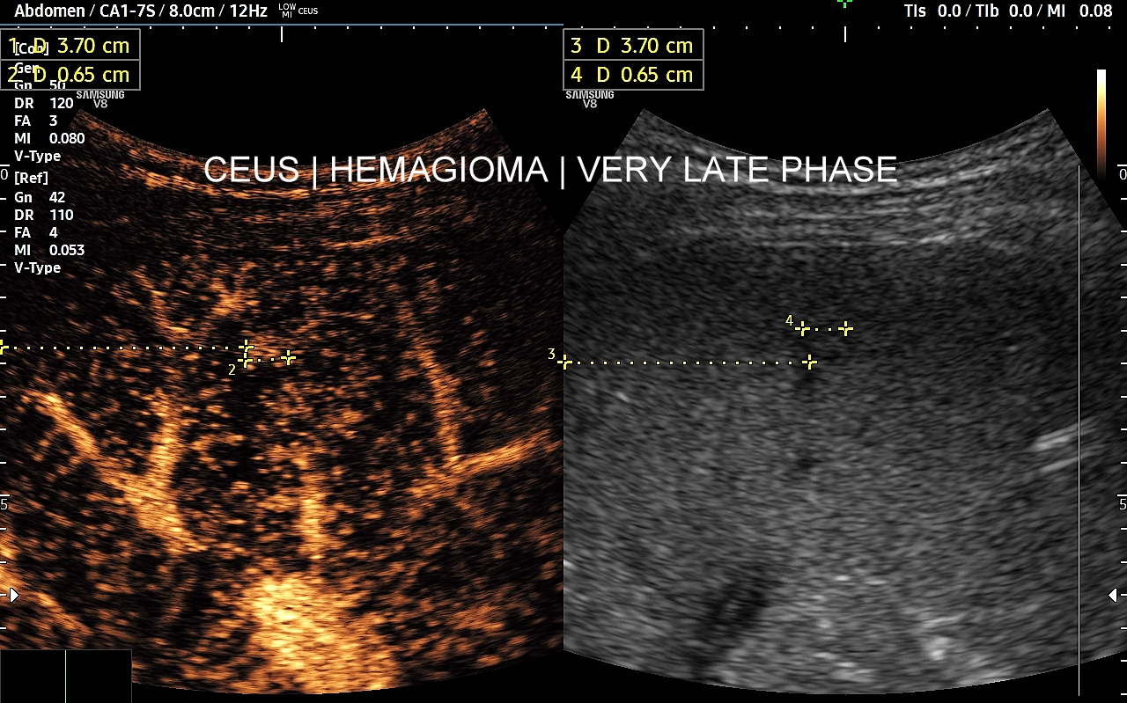The width and height of the screenshot is (1127, 703).
Task: Click caliper 4 left crosshair on grayscale image
Action: [x=802, y=329]
